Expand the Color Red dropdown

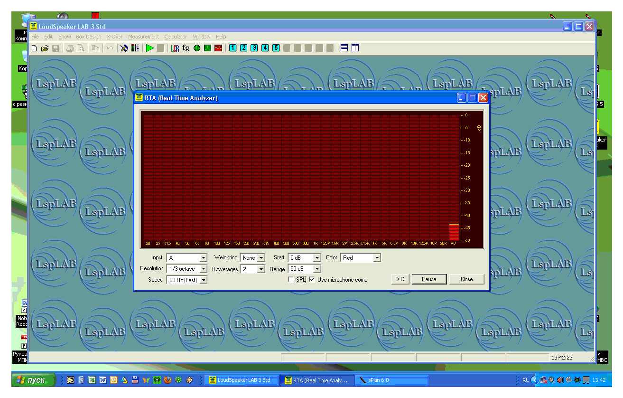377,258
